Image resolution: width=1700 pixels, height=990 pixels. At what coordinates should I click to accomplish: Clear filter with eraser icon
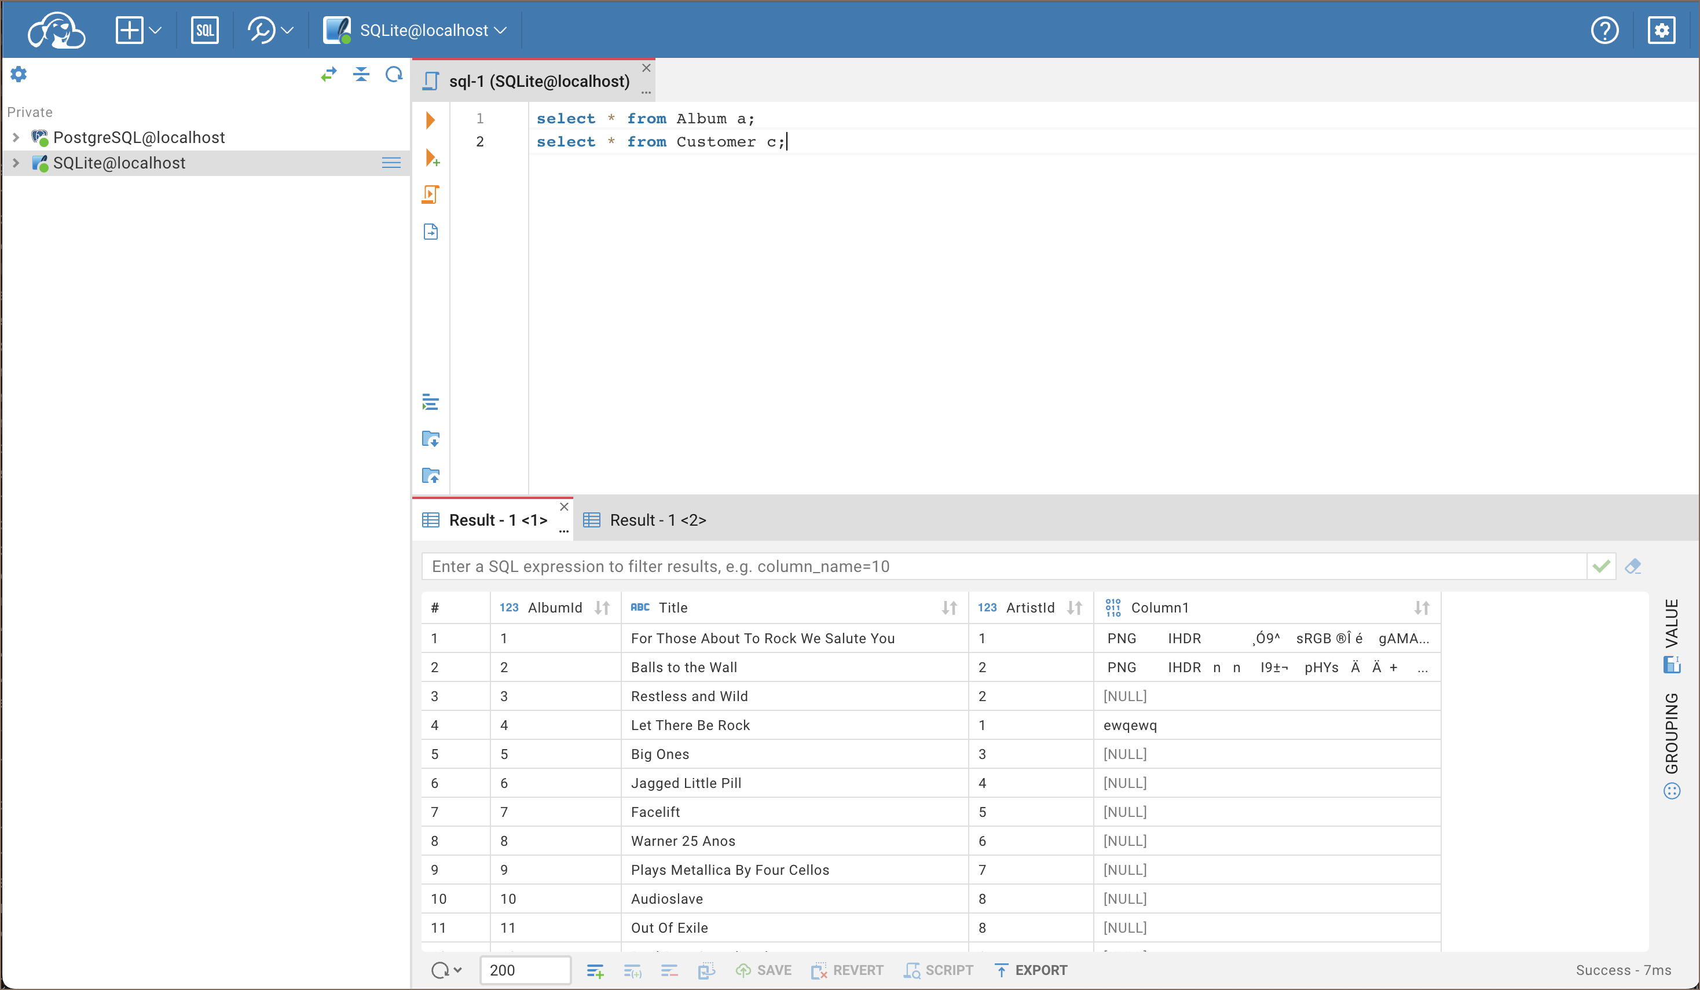1633,566
